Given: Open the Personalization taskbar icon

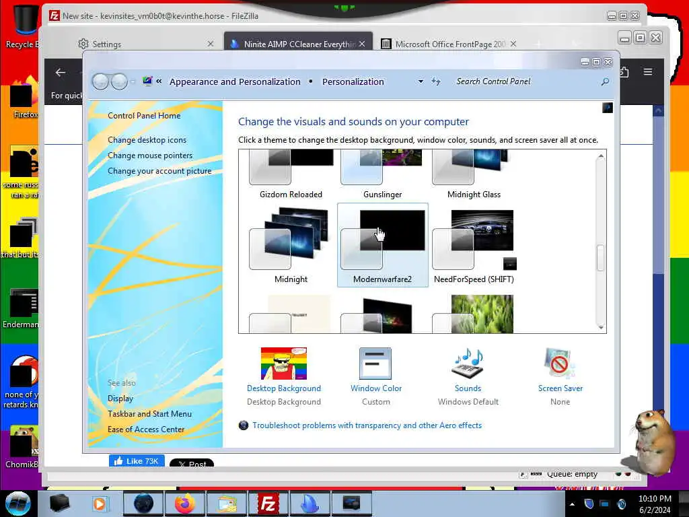Looking at the screenshot, I should [x=351, y=504].
